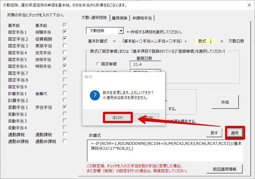Enable the 家族手当 checkbox
This screenshot has height=179, width=255.
coord(65,46)
